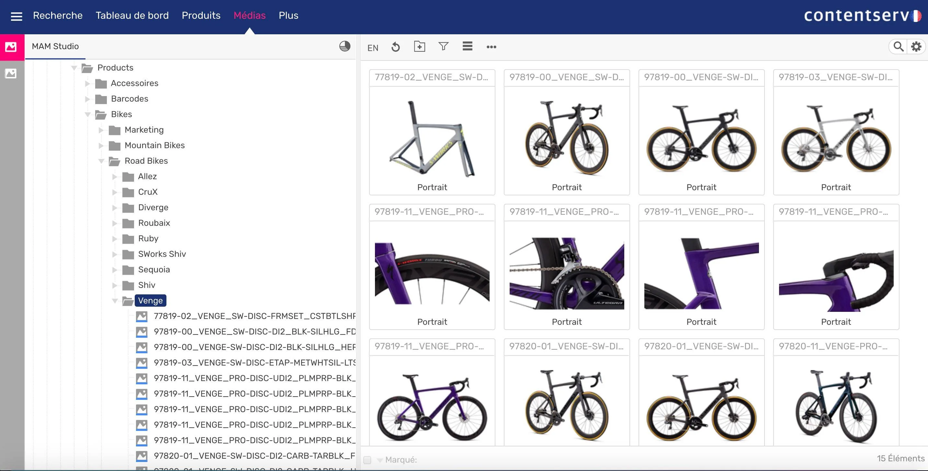Click image icon for 97819-03_VENGE-SW-DISC-ETAP file

[x=141, y=363]
